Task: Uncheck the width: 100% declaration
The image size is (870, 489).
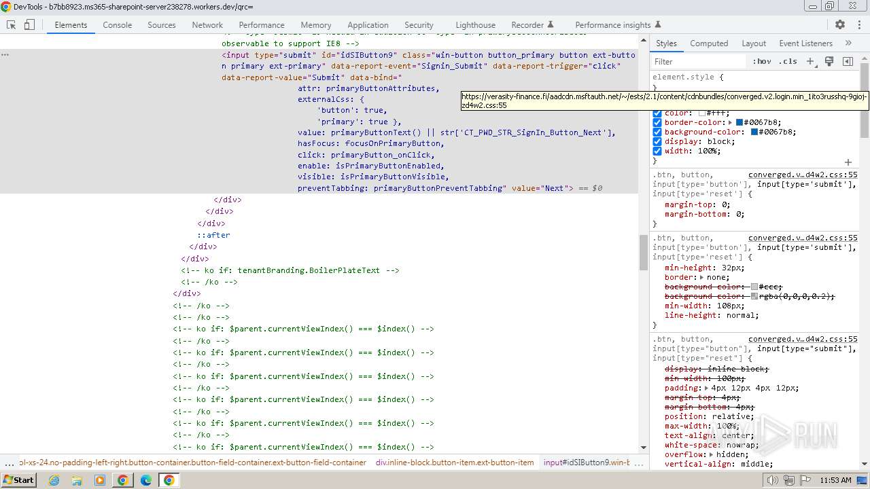Action: click(x=657, y=151)
